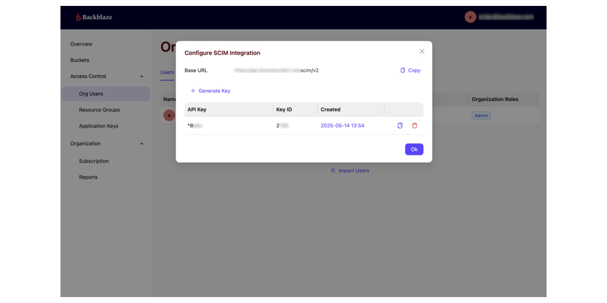Select Org Users in sidebar
This screenshot has width=607, height=303.
pyautogui.click(x=91, y=94)
